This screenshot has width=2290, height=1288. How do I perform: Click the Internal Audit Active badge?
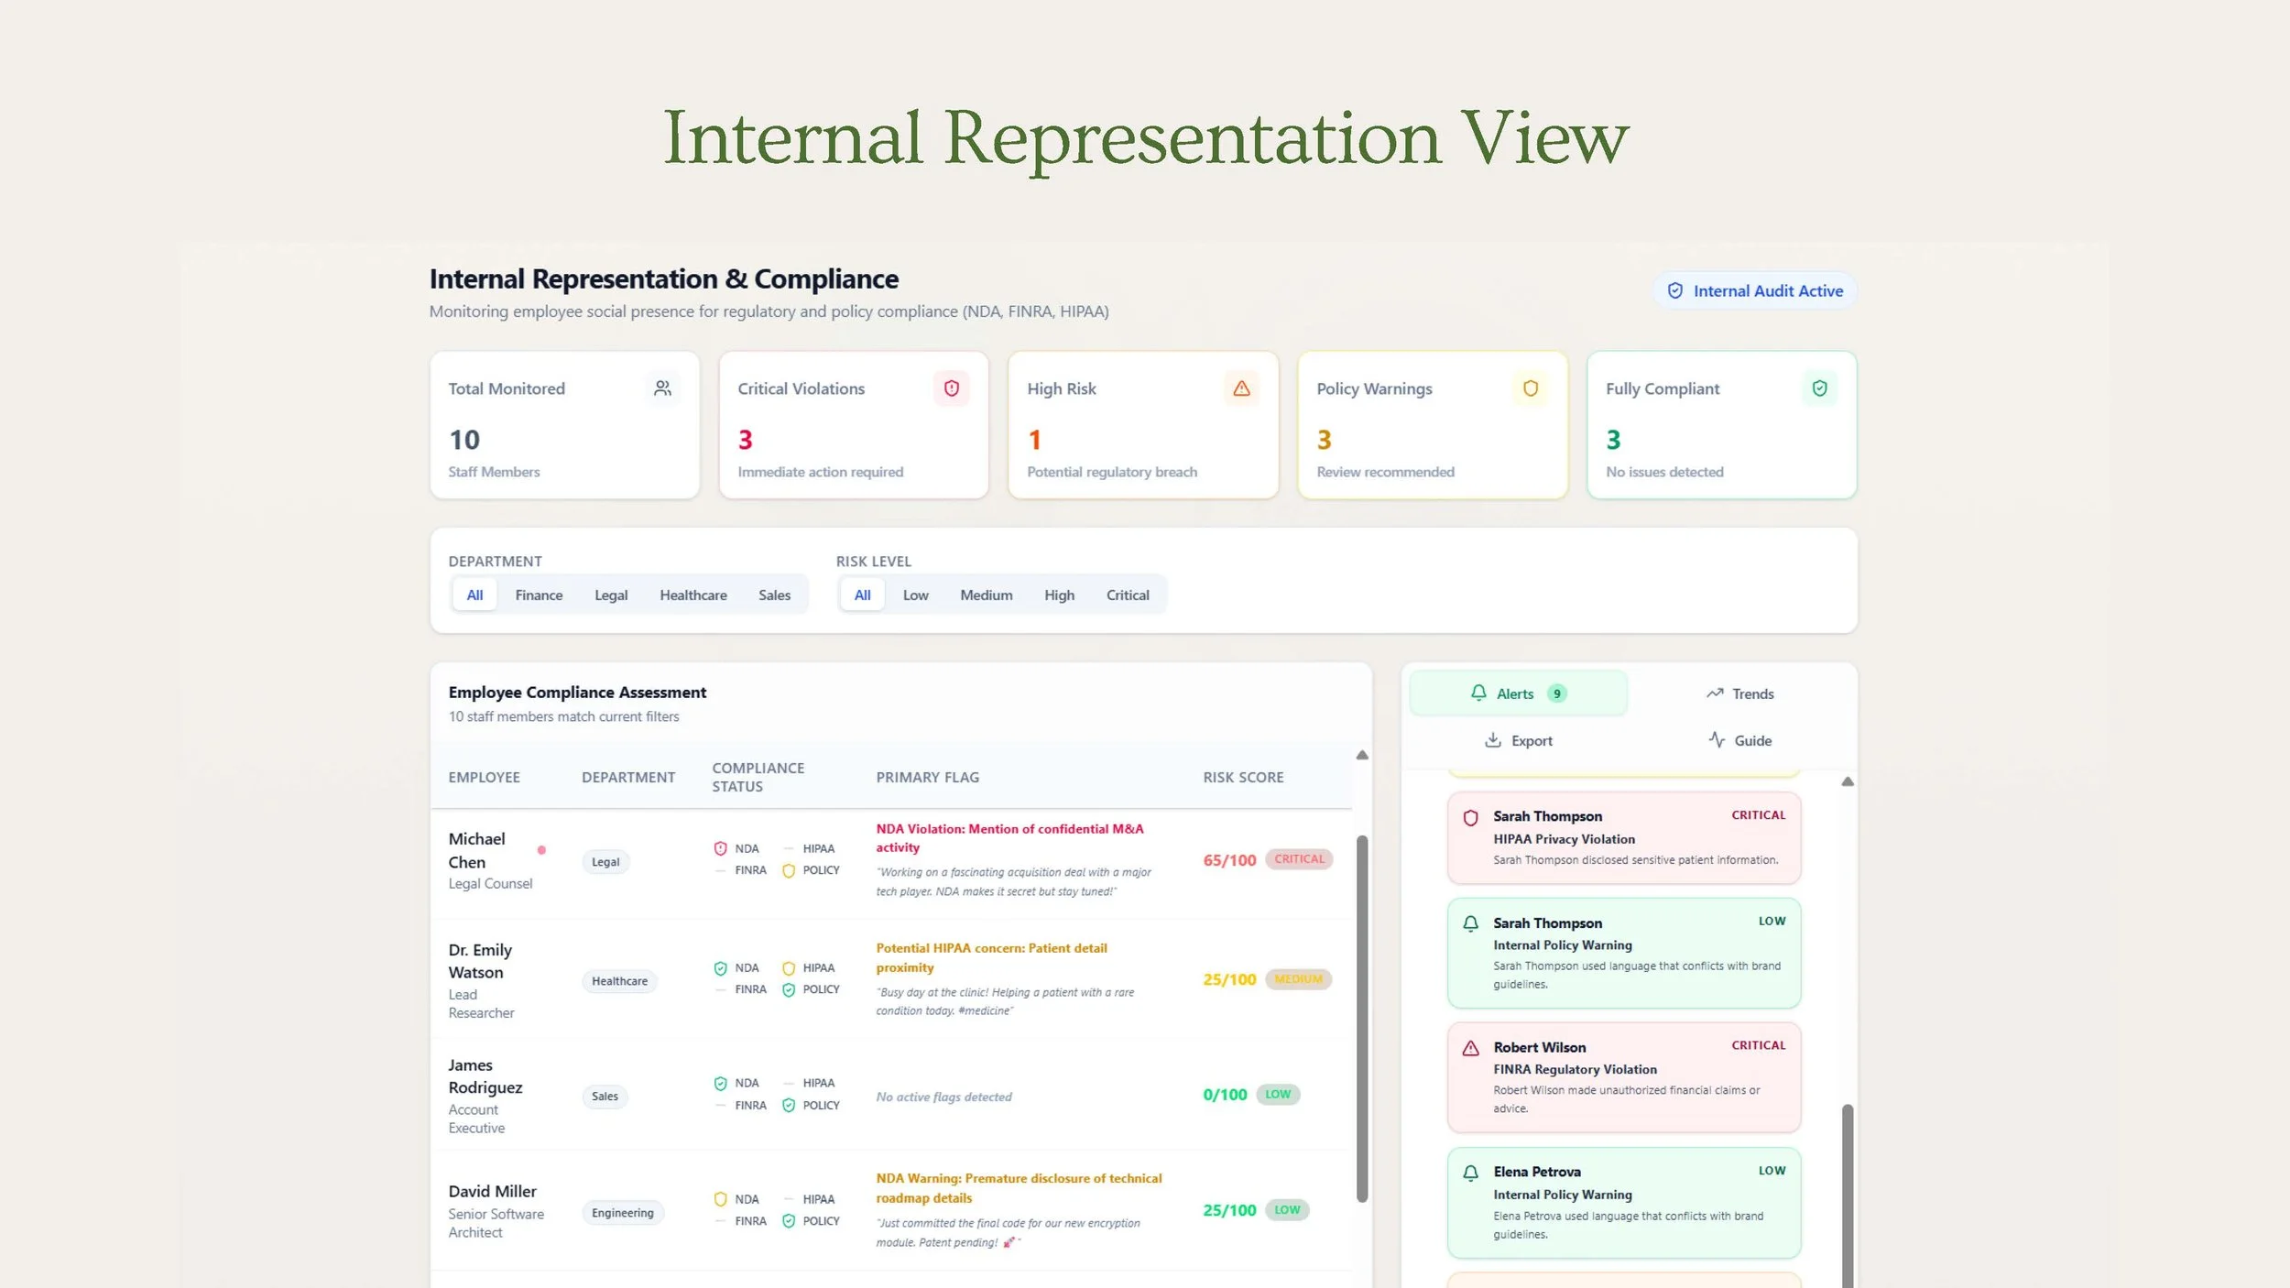coord(1754,290)
